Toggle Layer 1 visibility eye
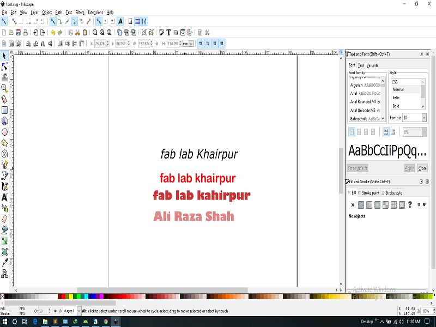The height and width of the screenshot is (327, 436). coord(55,311)
